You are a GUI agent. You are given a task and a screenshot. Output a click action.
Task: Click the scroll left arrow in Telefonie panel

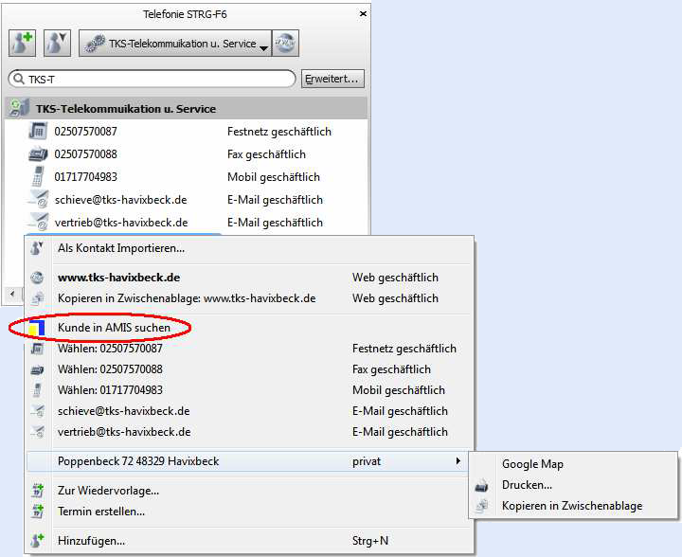click(12, 294)
